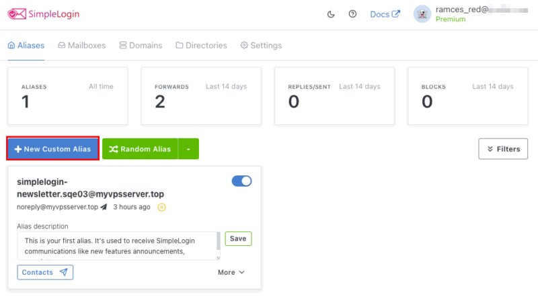Click the Alias description label
Screen dimensions: 538x297
(42, 226)
